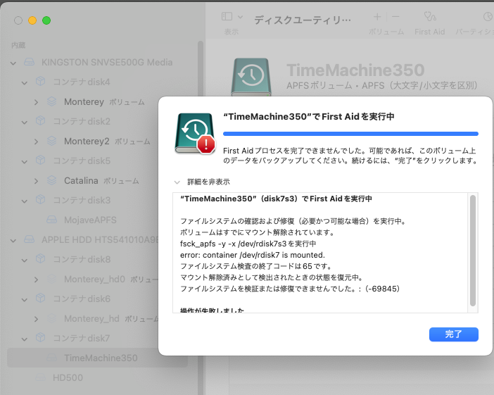Click the error: container /dev/rdisk7 is mounted line

coord(253,255)
